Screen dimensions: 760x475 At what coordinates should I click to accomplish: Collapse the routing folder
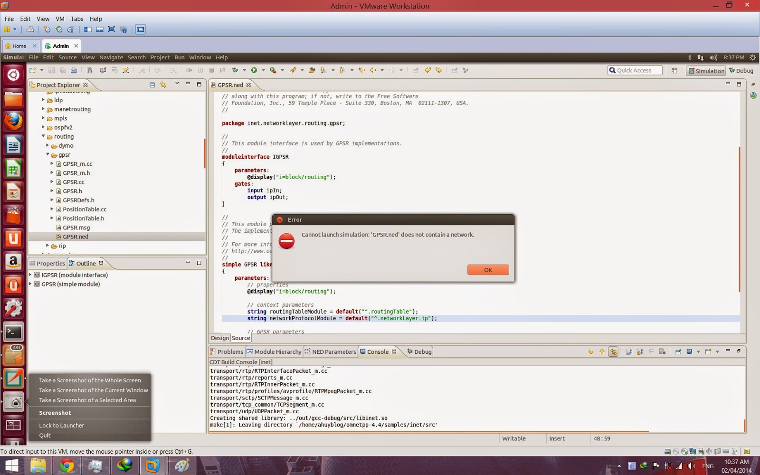[x=43, y=136]
